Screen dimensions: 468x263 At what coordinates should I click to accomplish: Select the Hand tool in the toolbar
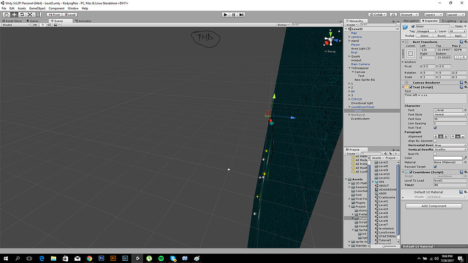click(5, 15)
